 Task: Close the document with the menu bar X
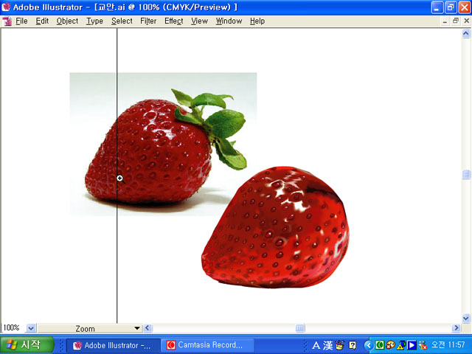tap(467, 21)
